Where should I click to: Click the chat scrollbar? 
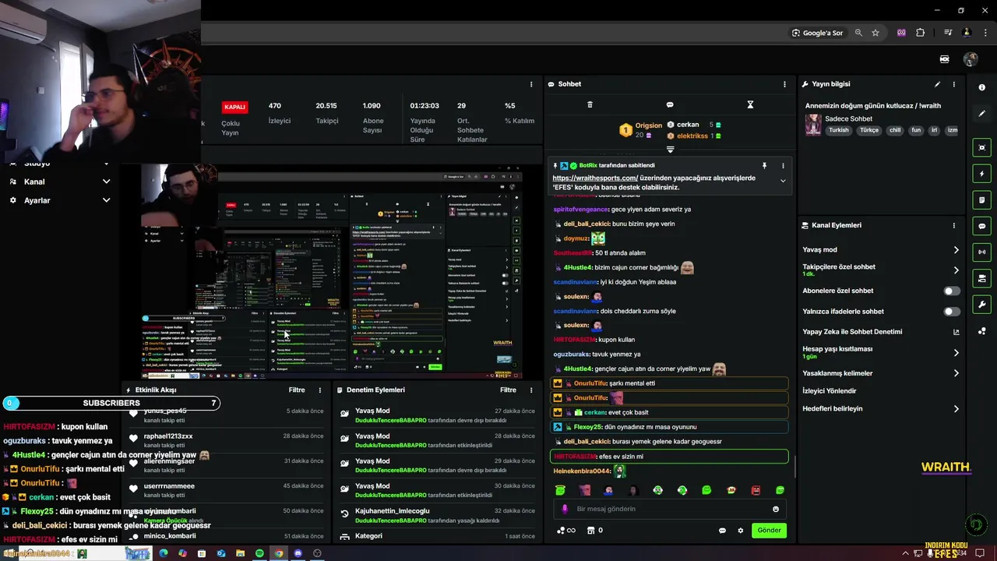(x=794, y=467)
